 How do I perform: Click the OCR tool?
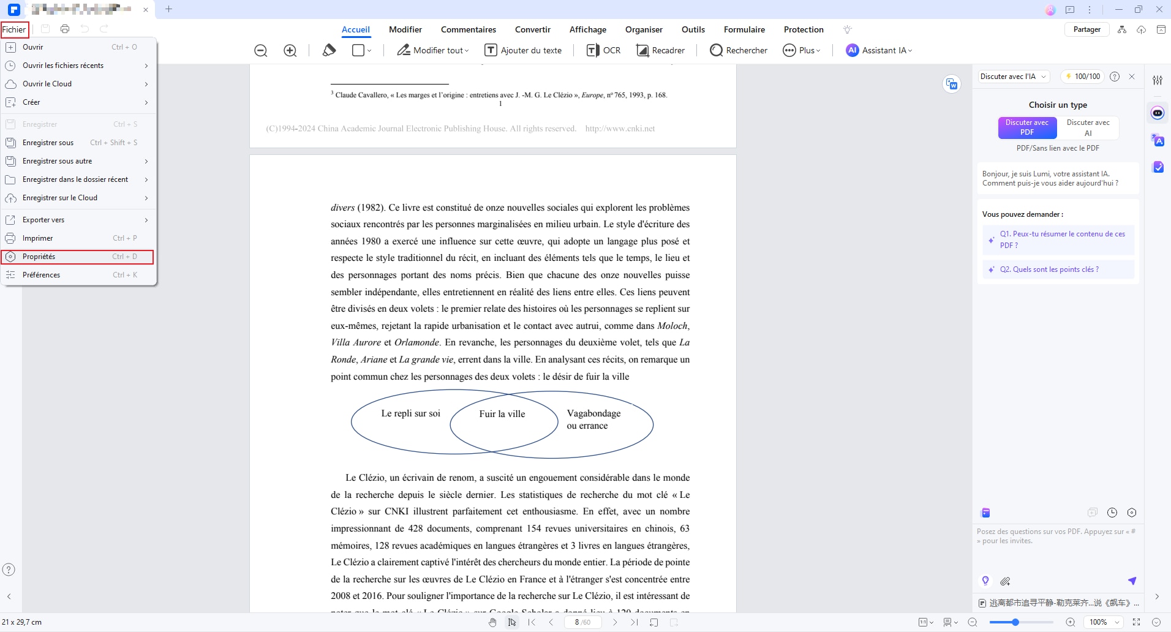pyautogui.click(x=603, y=50)
